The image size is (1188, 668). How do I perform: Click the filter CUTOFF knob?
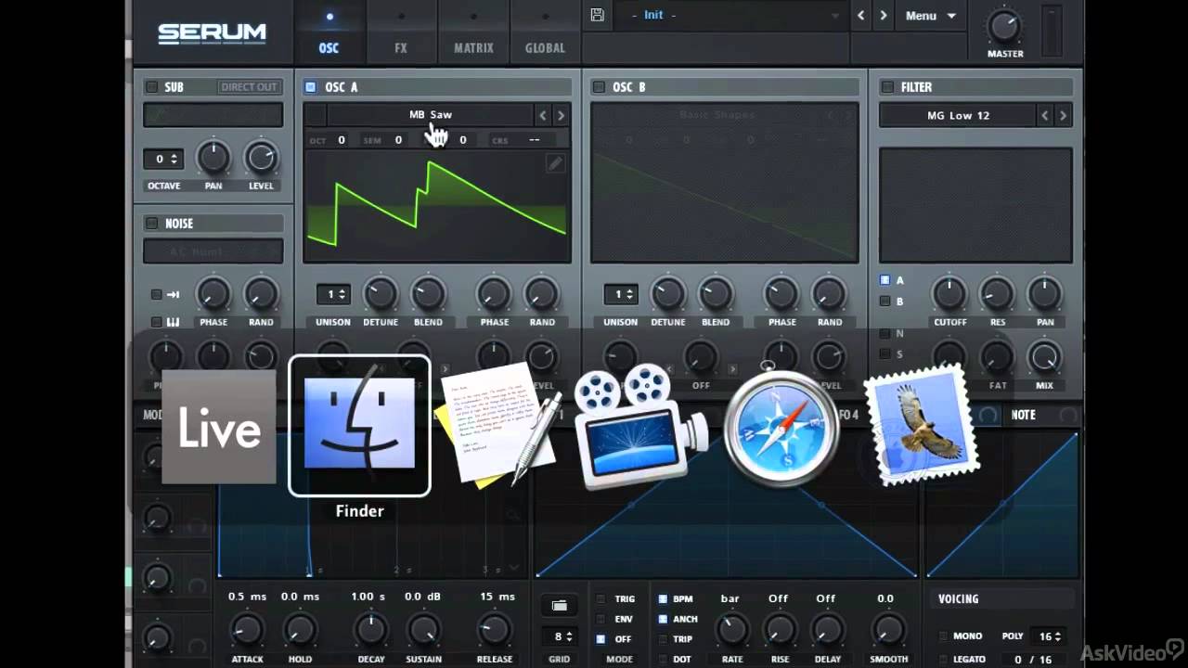click(x=949, y=294)
